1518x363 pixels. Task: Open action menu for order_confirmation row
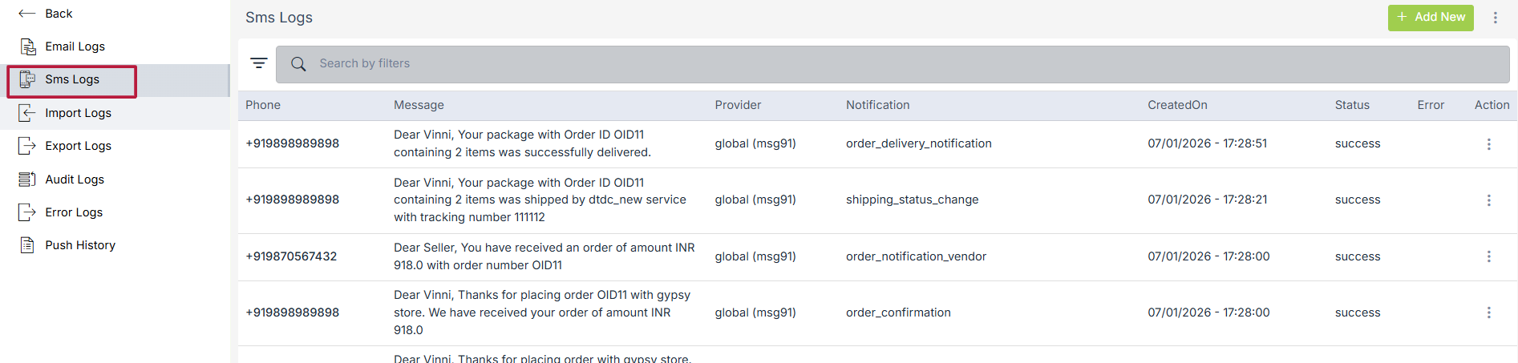coord(1489,313)
